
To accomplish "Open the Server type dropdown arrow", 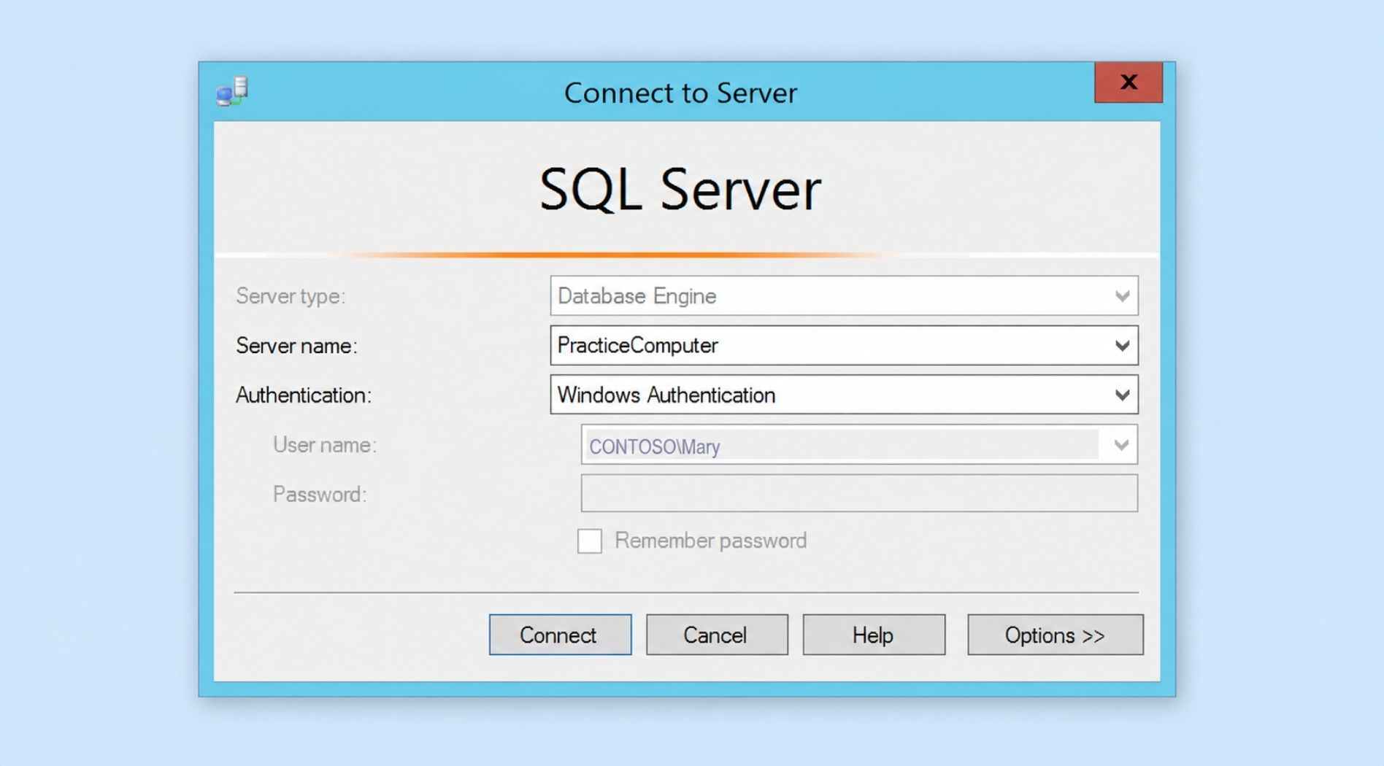I will pyautogui.click(x=1122, y=296).
